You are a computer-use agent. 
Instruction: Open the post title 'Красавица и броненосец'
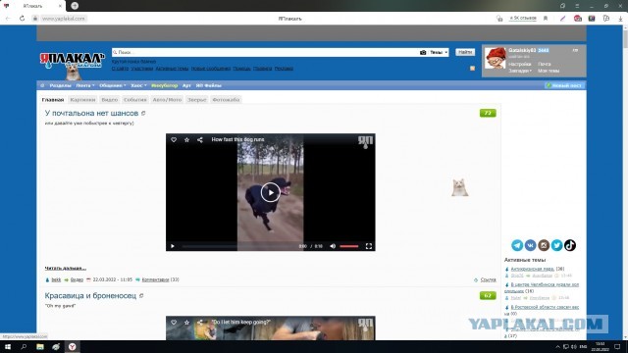pyautogui.click(x=90, y=296)
